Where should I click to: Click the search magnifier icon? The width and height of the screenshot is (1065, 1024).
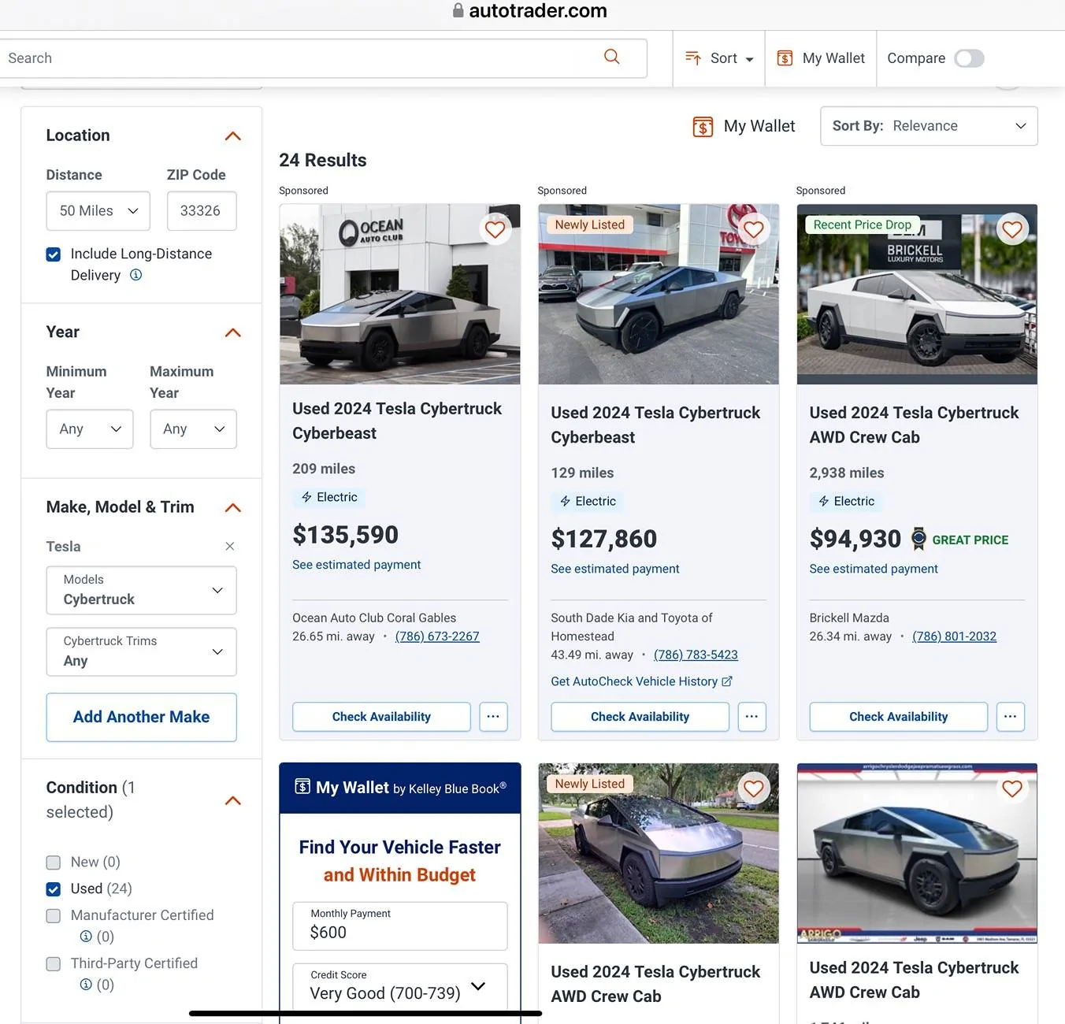[611, 57]
